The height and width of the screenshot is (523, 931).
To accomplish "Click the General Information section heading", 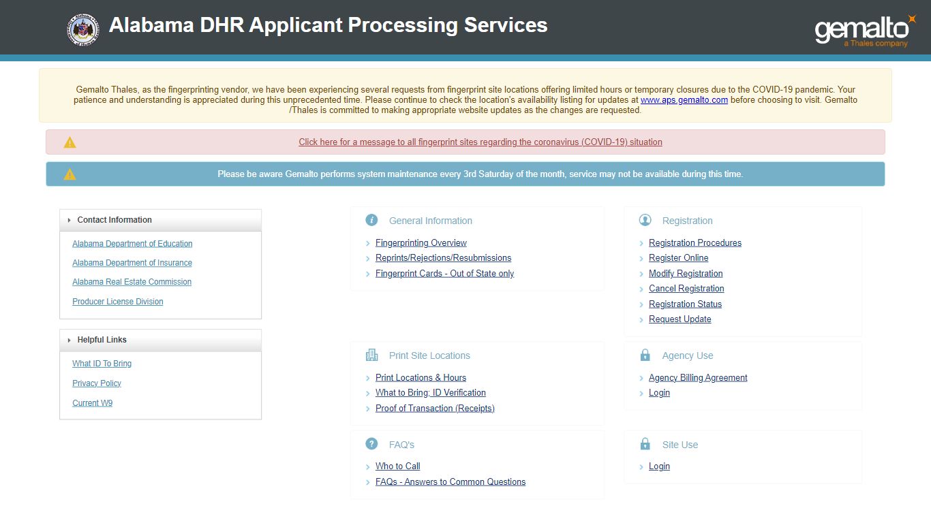I will point(431,221).
